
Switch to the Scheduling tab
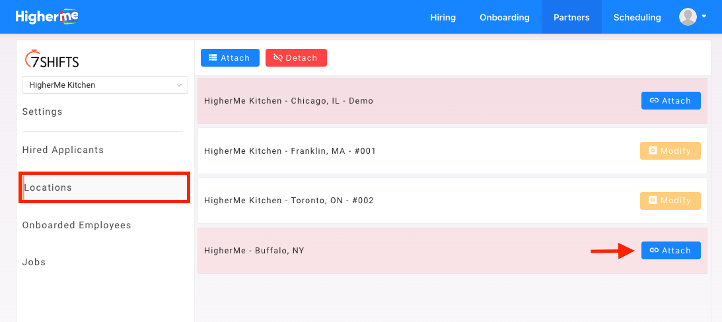pyautogui.click(x=637, y=18)
